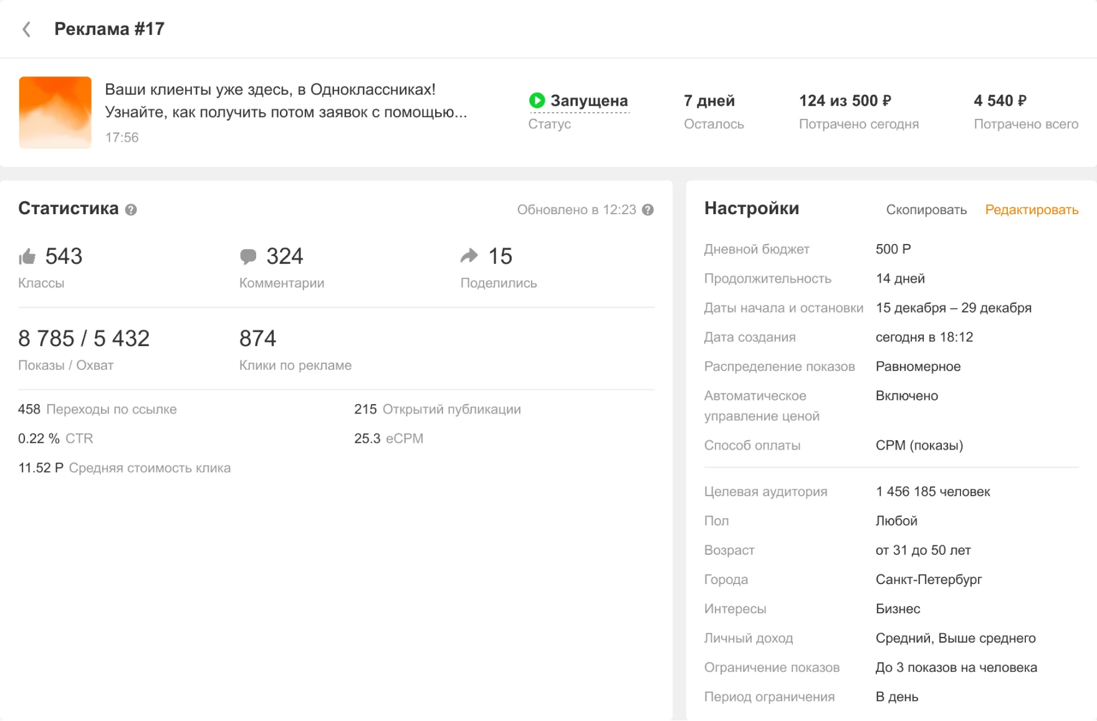Click the 124 из 500 ₽ spent today value
This screenshot has height=721, width=1097.
pos(845,101)
